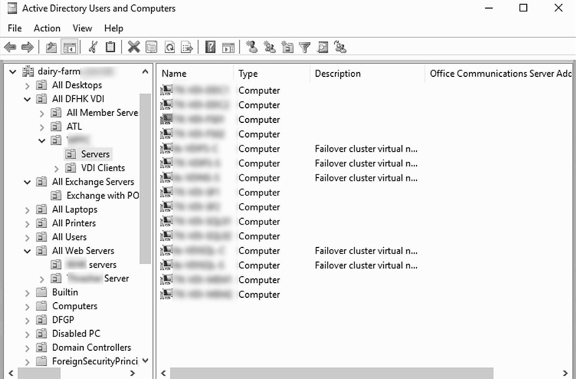The width and height of the screenshot is (576, 379).
Task: Click the Domain Controllers OU icon
Action: click(x=42, y=348)
